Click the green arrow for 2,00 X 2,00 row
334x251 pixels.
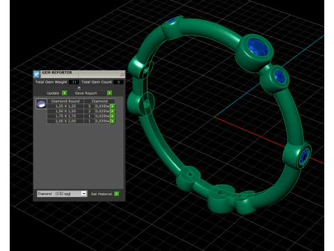113,121
